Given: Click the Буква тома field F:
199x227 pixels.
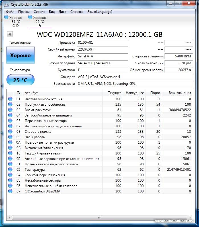Looking at the screenshot, I should coord(102,70).
